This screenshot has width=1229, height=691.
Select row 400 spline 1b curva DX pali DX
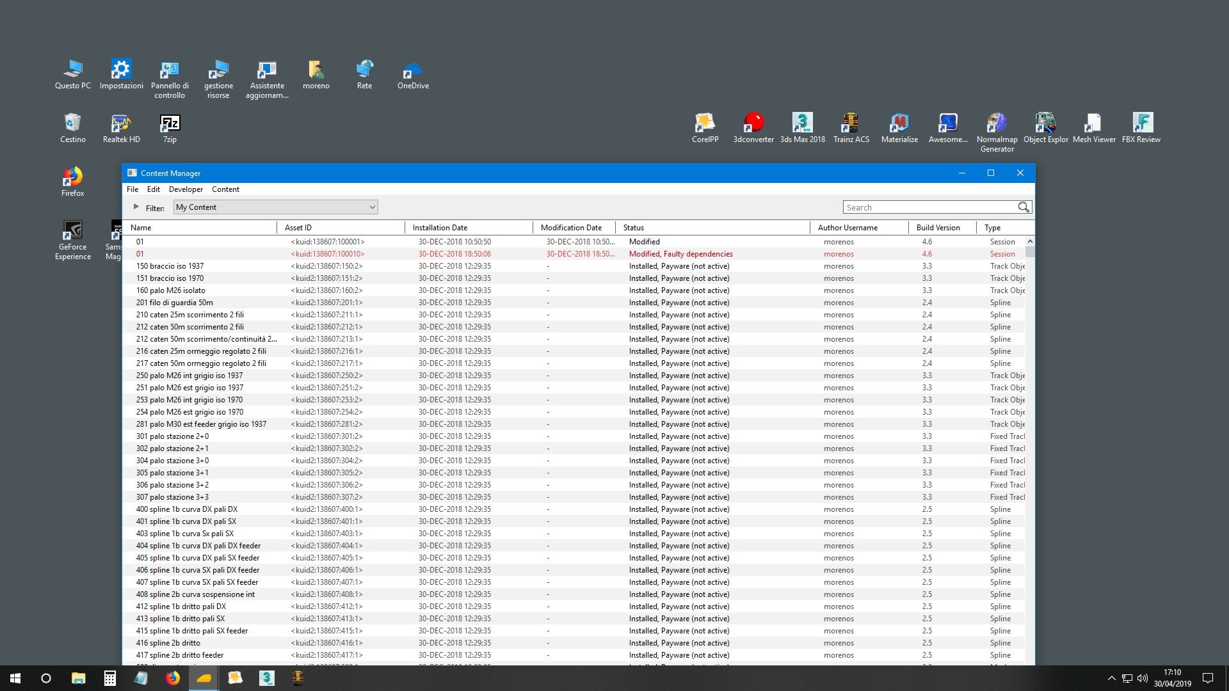pyautogui.click(x=574, y=509)
